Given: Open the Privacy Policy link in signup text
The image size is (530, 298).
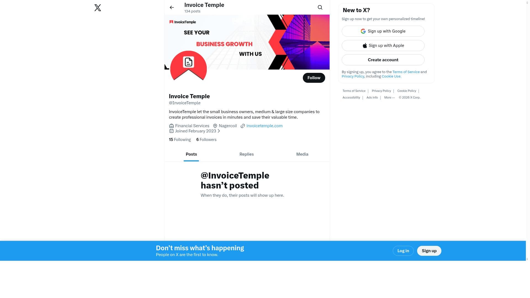Looking at the screenshot, I should tap(353, 76).
